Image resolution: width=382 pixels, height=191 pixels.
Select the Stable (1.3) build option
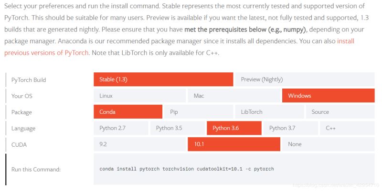(163, 80)
